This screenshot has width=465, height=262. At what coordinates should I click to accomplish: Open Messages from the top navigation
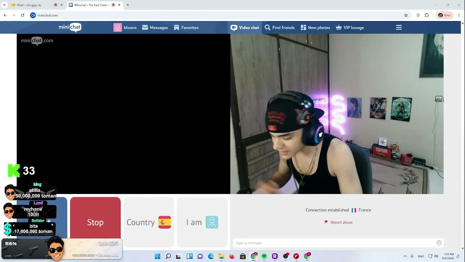155,28
